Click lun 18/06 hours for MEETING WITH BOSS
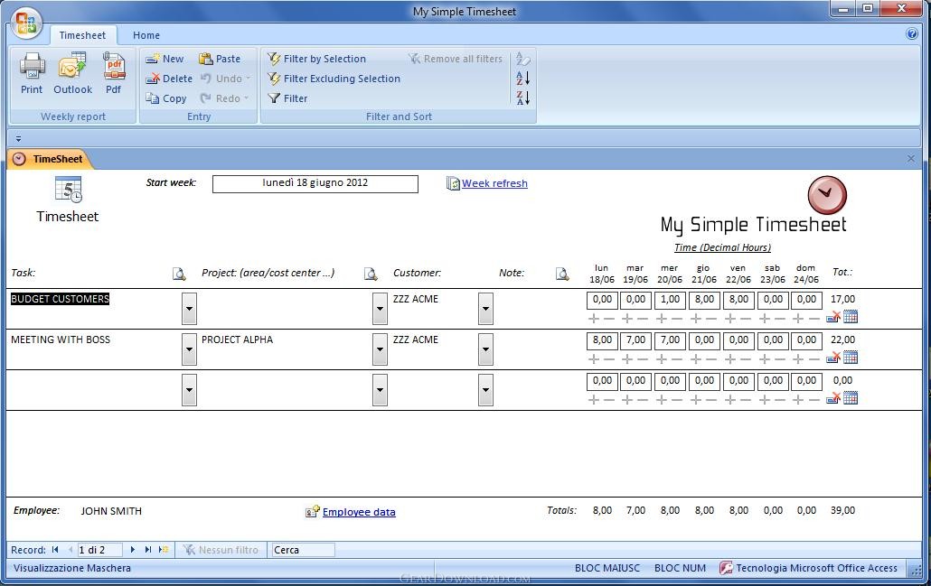 [602, 340]
